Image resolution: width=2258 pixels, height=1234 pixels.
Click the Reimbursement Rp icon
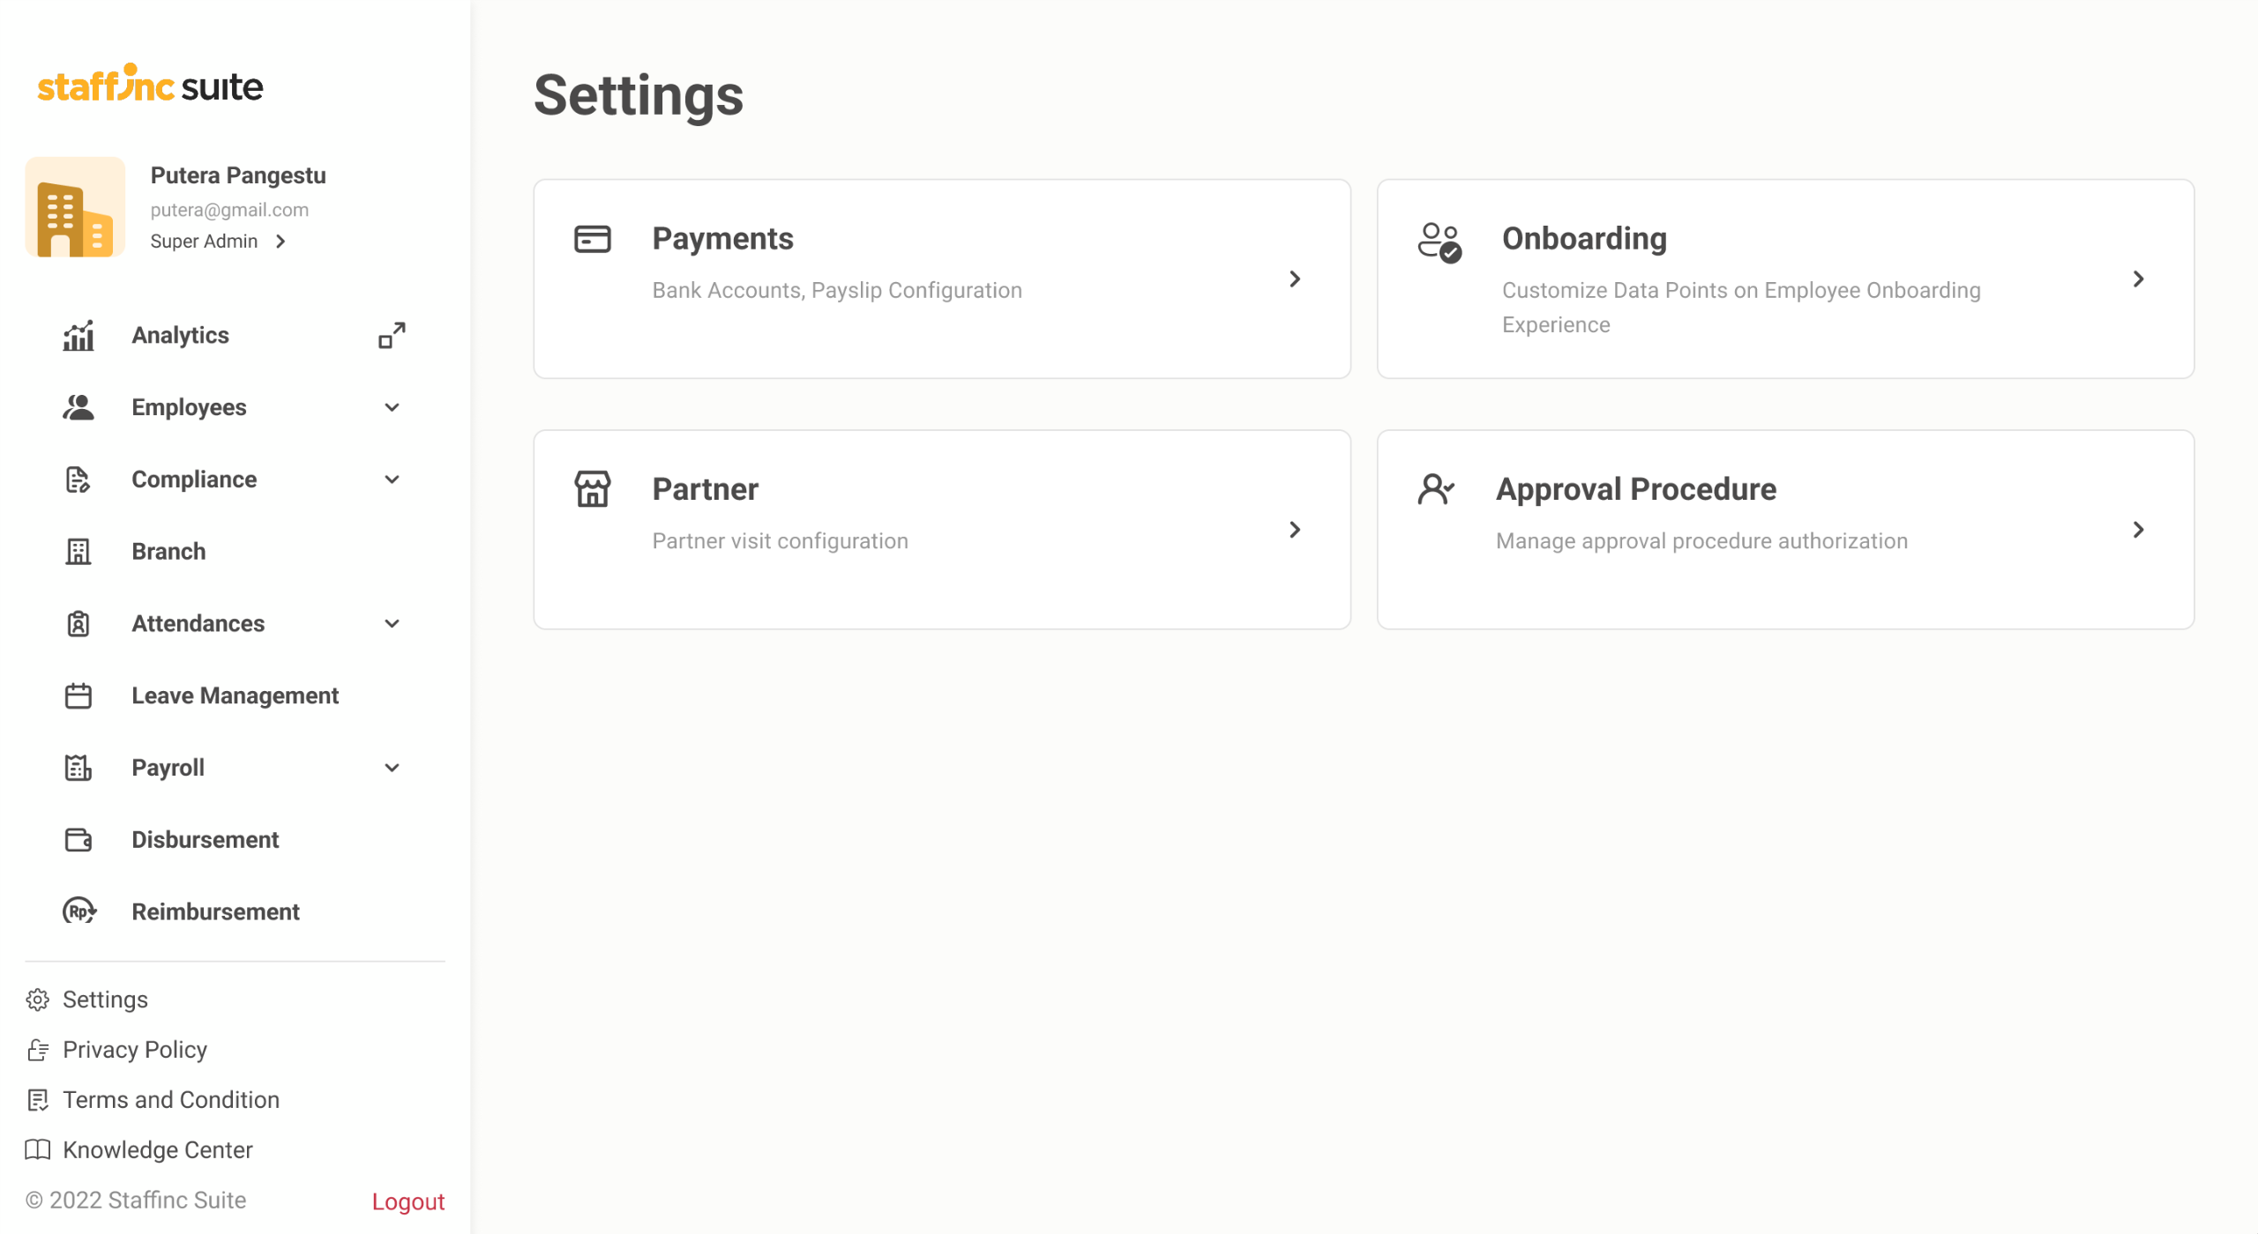coord(79,911)
